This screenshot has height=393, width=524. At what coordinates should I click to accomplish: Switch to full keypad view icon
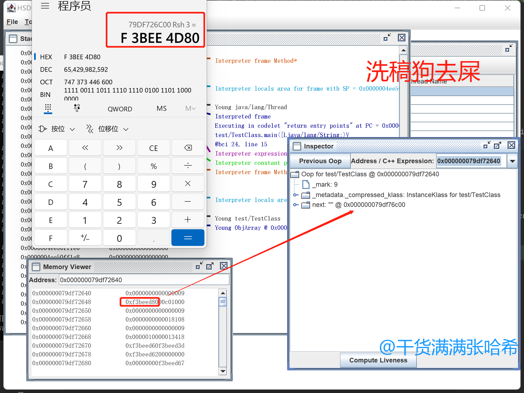point(48,108)
